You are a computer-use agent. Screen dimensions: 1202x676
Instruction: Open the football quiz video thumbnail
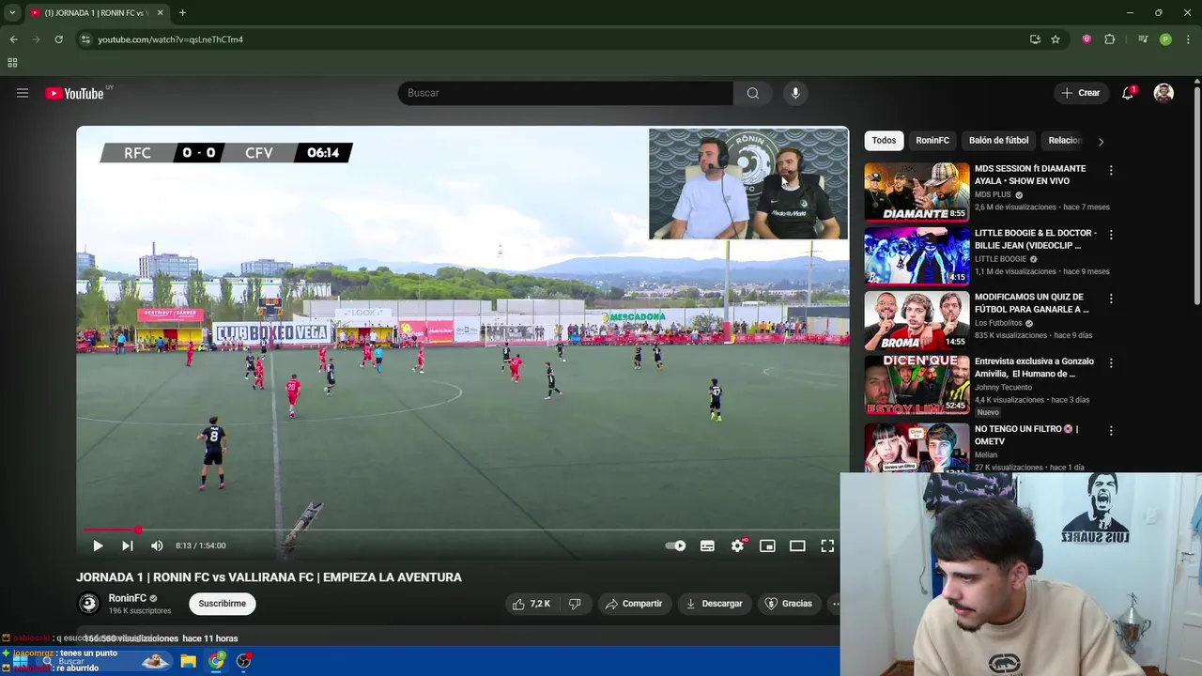pos(917,320)
